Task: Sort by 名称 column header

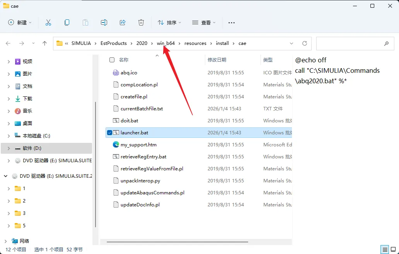Action: [x=124, y=60]
